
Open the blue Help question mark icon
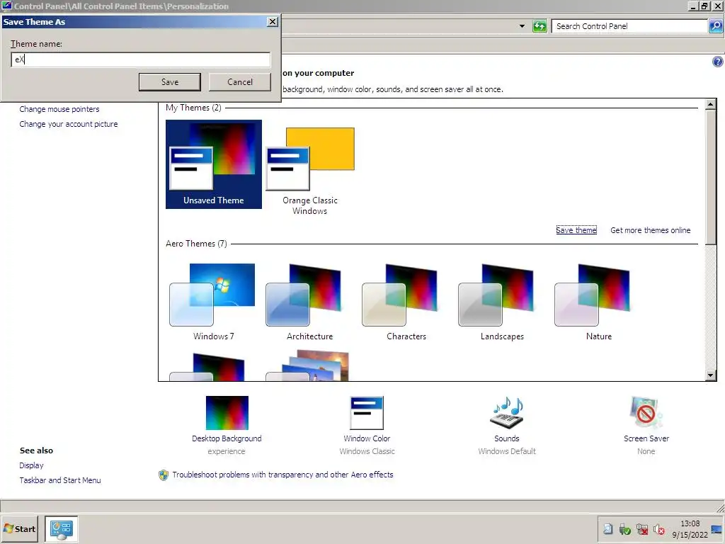click(718, 62)
